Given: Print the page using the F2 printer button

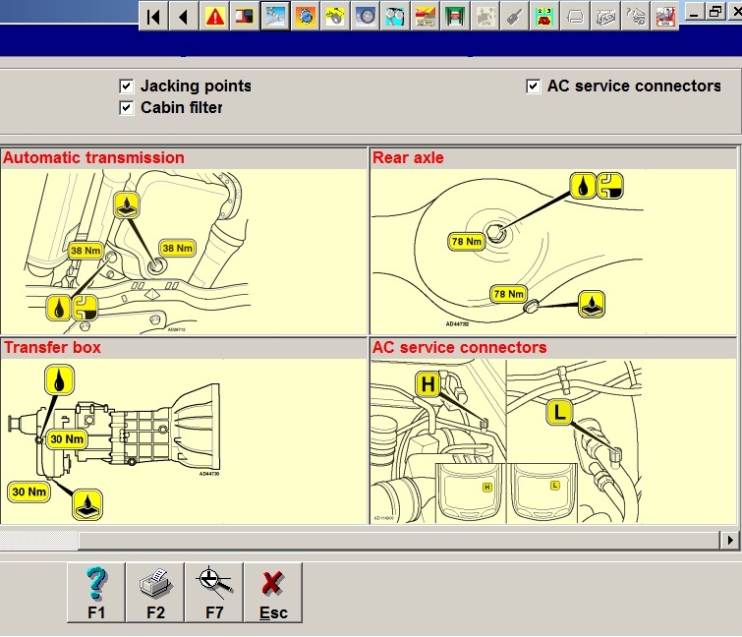Looking at the screenshot, I should point(155,592).
